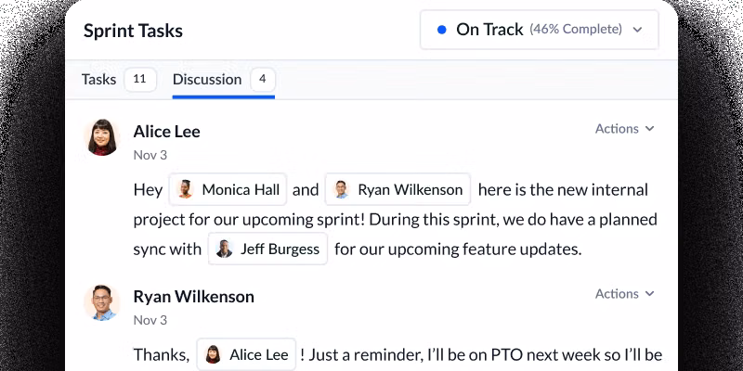The width and height of the screenshot is (743, 371).
Task: Click the blue On Track status dot
Action: (x=441, y=30)
